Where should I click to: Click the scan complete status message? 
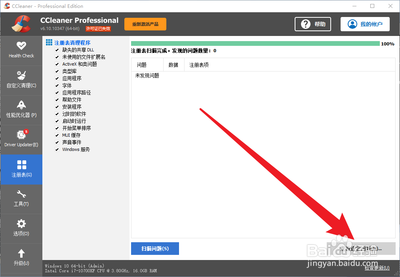click(173, 51)
